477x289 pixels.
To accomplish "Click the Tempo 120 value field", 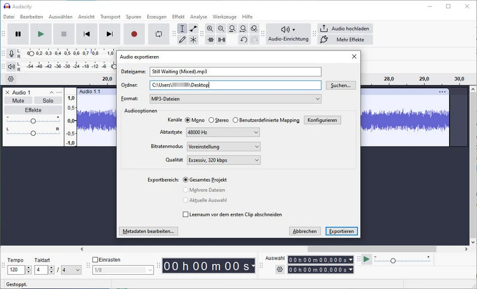I will (16, 270).
